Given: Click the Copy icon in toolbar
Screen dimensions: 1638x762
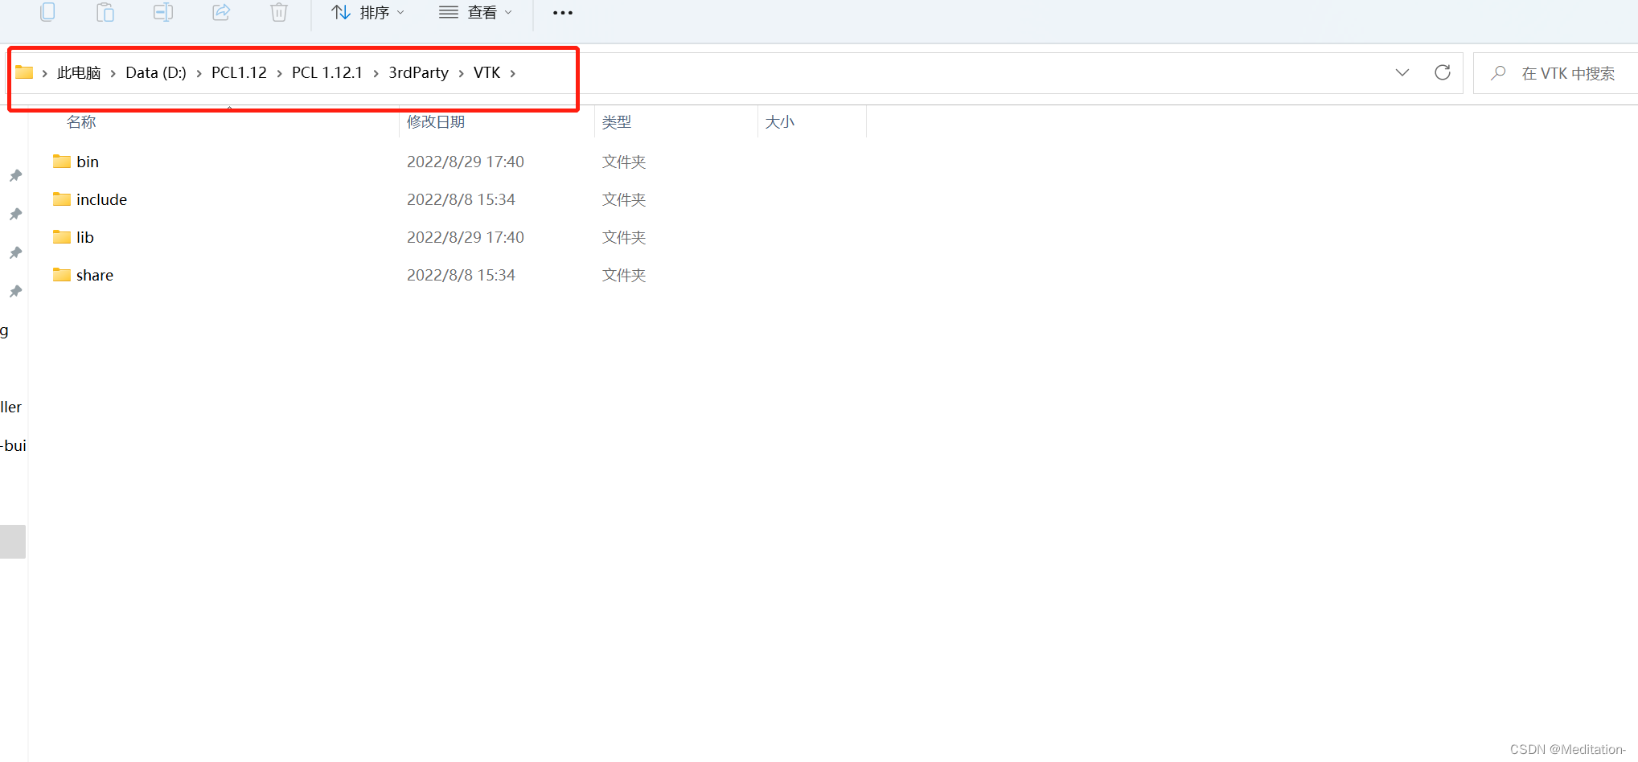Looking at the screenshot, I should (x=47, y=12).
